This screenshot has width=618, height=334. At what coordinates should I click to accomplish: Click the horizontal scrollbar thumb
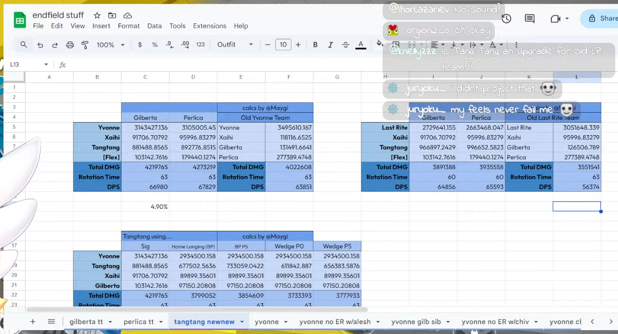(x=197, y=309)
